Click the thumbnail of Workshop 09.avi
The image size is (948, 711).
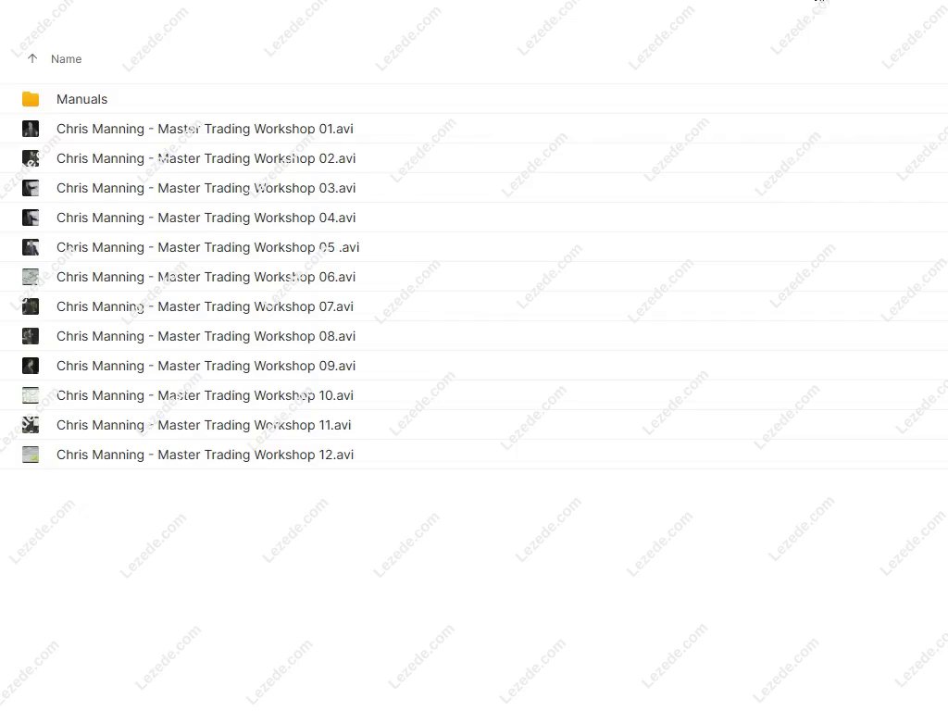coord(31,366)
